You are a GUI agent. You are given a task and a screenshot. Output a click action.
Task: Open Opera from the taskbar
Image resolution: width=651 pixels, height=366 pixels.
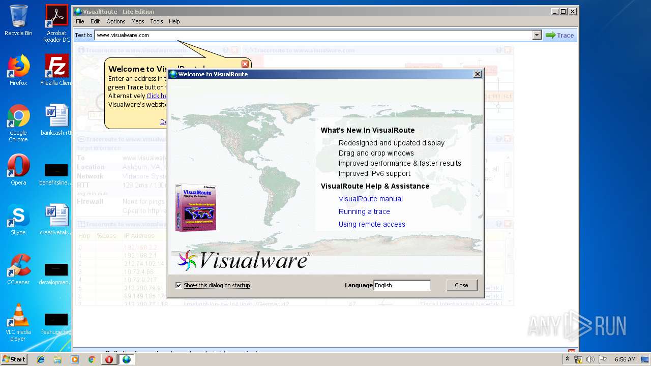[109, 359]
